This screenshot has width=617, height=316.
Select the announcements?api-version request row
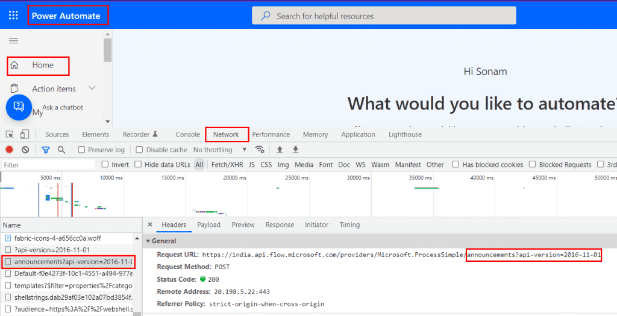click(x=67, y=262)
